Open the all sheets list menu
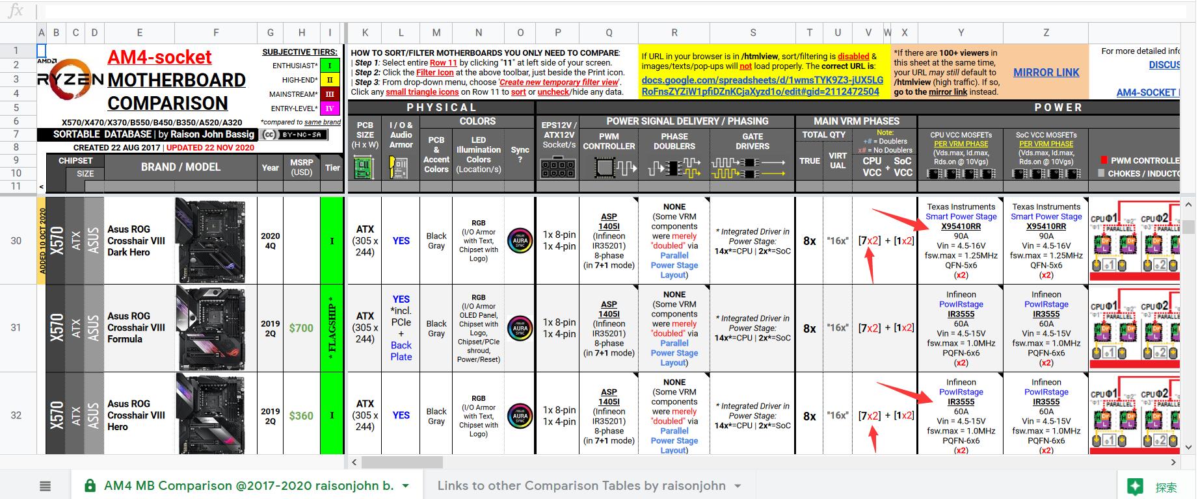 45,486
